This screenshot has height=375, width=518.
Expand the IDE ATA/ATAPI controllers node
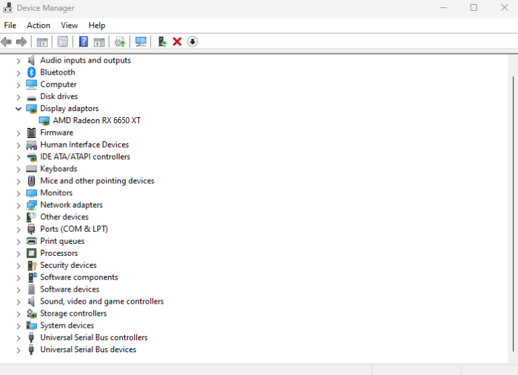(18, 158)
